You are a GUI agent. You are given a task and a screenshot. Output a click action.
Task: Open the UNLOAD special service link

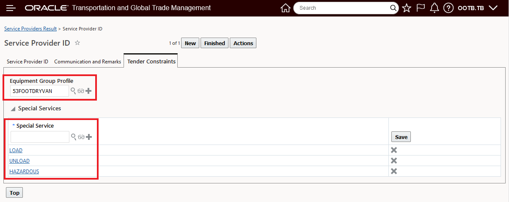pyautogui.click(x=19, y=161)
